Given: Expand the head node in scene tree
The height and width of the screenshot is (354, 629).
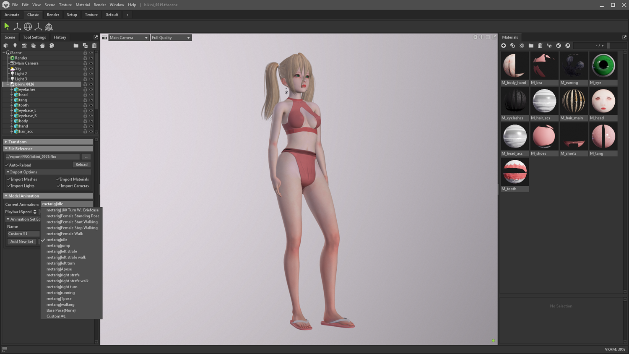Looking at the screenshot, I should coord(12,95).
